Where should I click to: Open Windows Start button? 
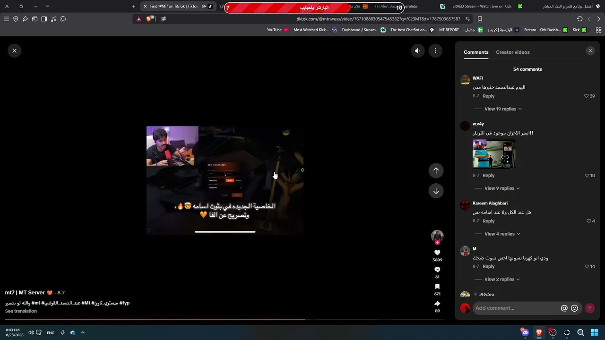coord(595,332)
